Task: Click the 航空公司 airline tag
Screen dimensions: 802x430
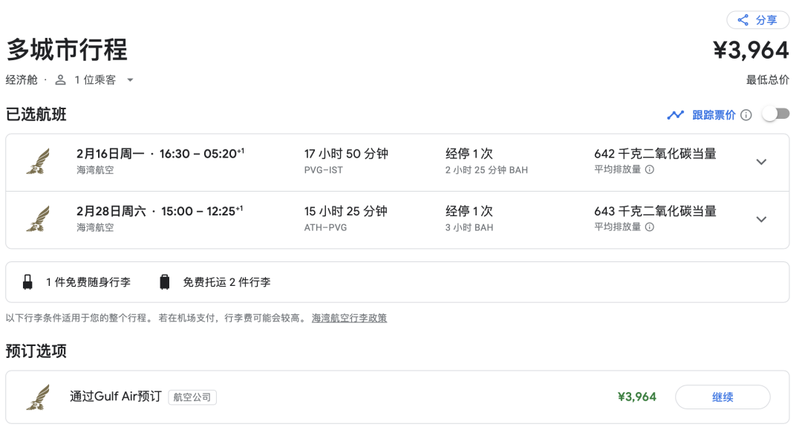Action: tap(192, 397)
